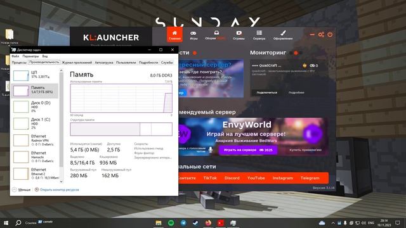Click OneDrive cloud tray icon
Viewport: 406px width, 228px height.
pyautogui.click(x=322, y=223)
